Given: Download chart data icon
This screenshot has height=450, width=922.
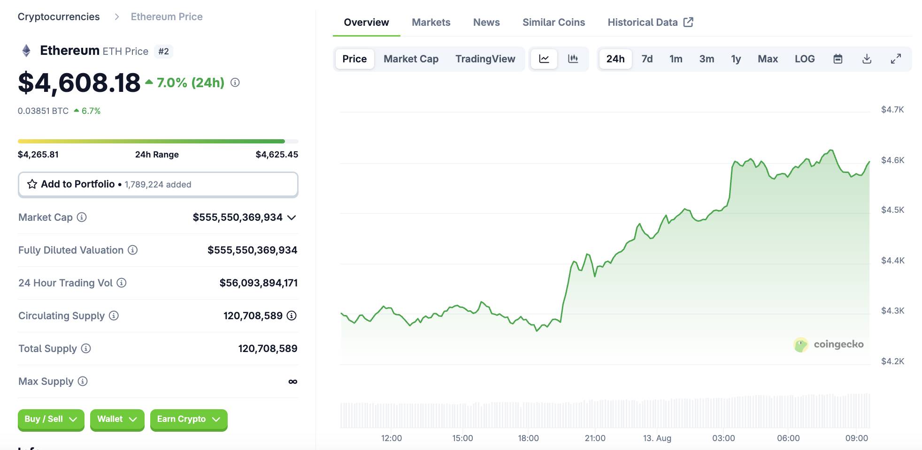Looking at the screenshot, I should point(867,59).
